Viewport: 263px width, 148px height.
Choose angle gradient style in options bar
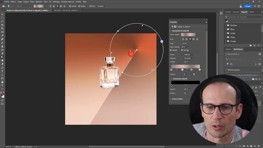(x=57, y=6)
